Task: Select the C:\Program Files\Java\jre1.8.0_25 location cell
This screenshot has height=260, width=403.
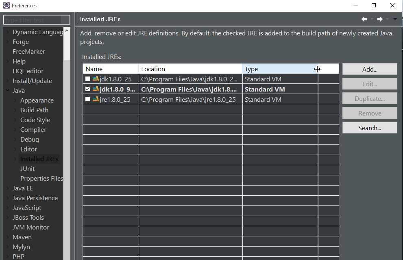Action: (x=190, y=99)
